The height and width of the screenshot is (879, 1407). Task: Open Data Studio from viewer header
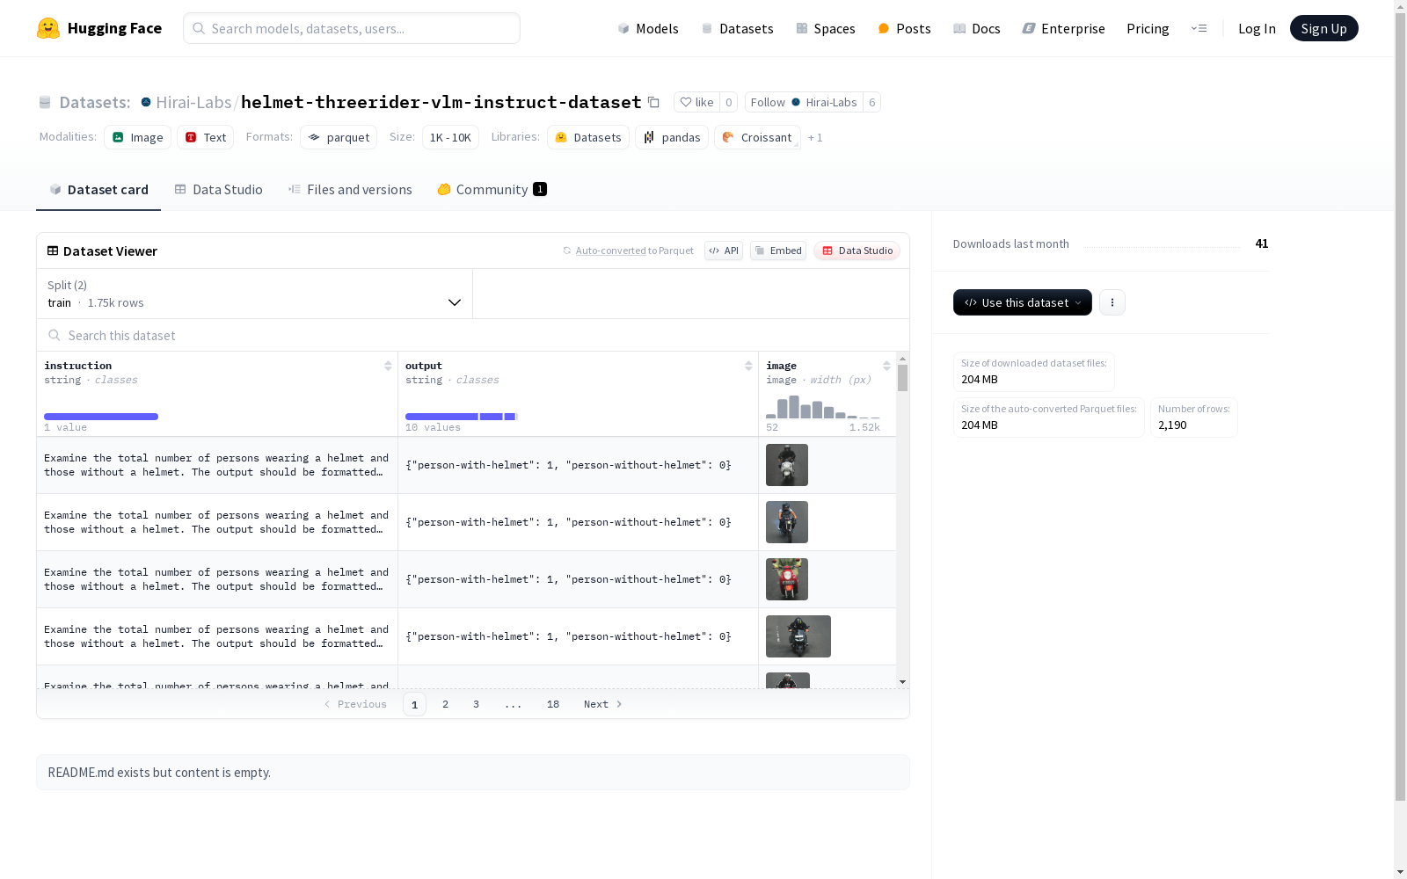point(857,251)
